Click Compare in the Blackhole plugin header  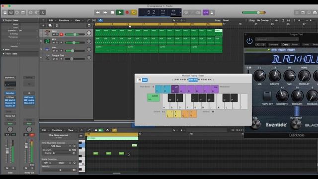273,44
